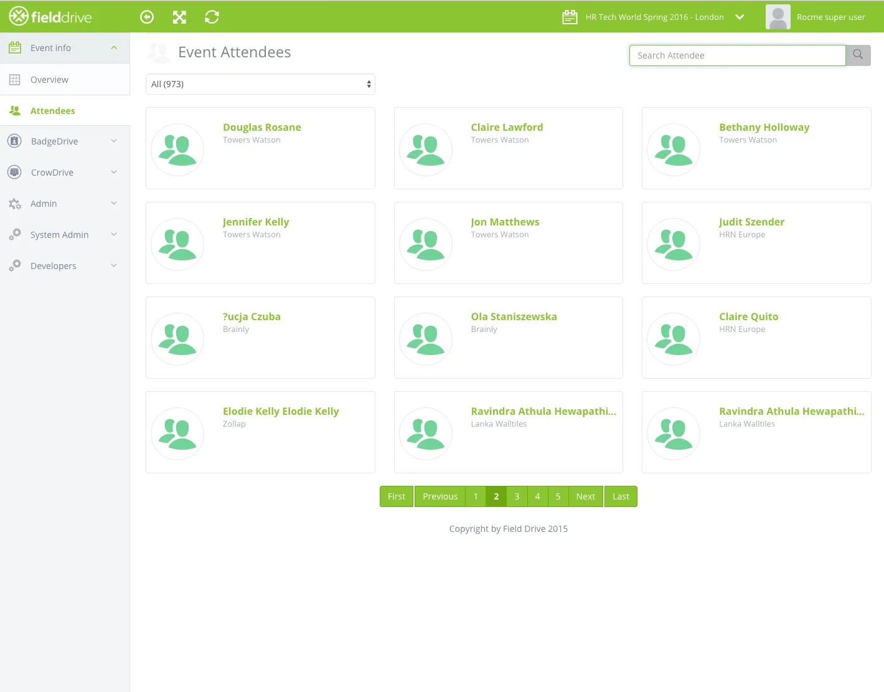Click the current page 2 button

[496, 496]
